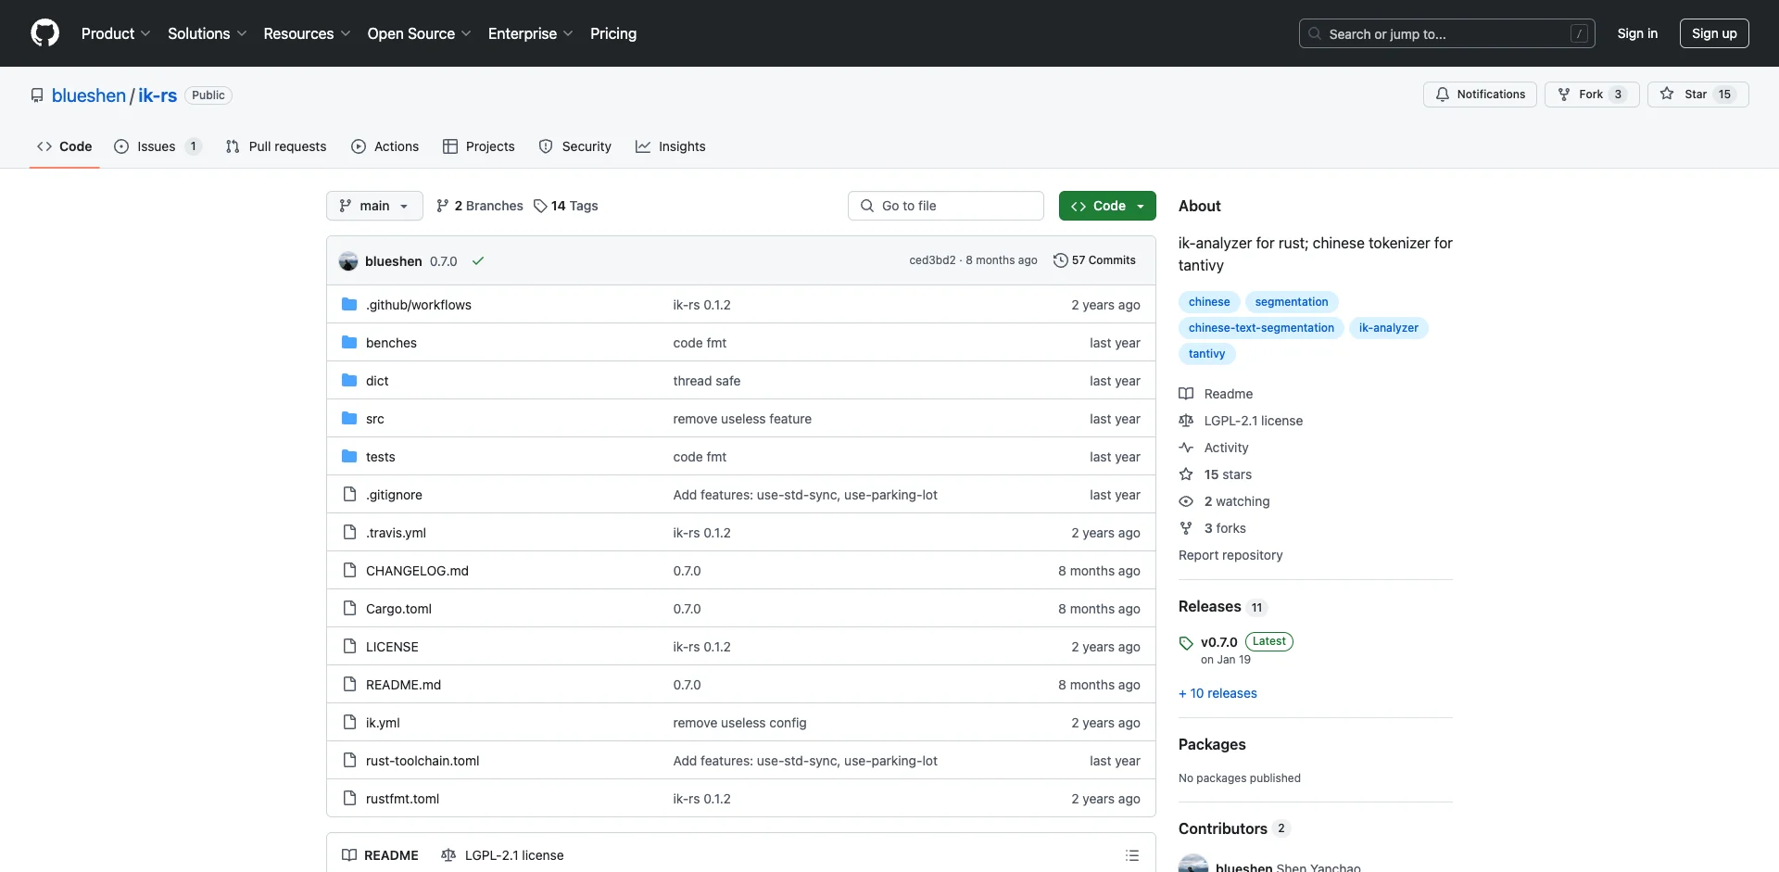Open rust-toolchain.toml file

pos(423,761)
